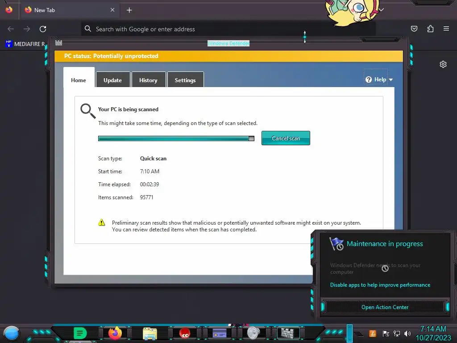Viewport: 457px width, 343px height.
Task: Click the volume tray icon
Action: [407, 333]
